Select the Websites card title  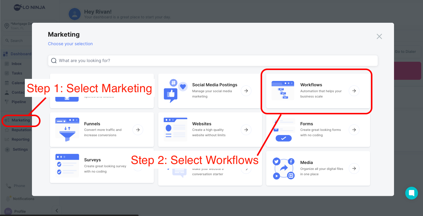pyautogui.click(x=202, y=124)
